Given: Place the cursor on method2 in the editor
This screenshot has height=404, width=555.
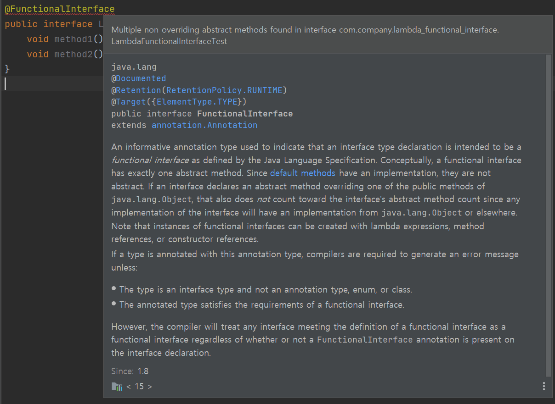Looking at the screenshot, I should click(x=74, y=54).
